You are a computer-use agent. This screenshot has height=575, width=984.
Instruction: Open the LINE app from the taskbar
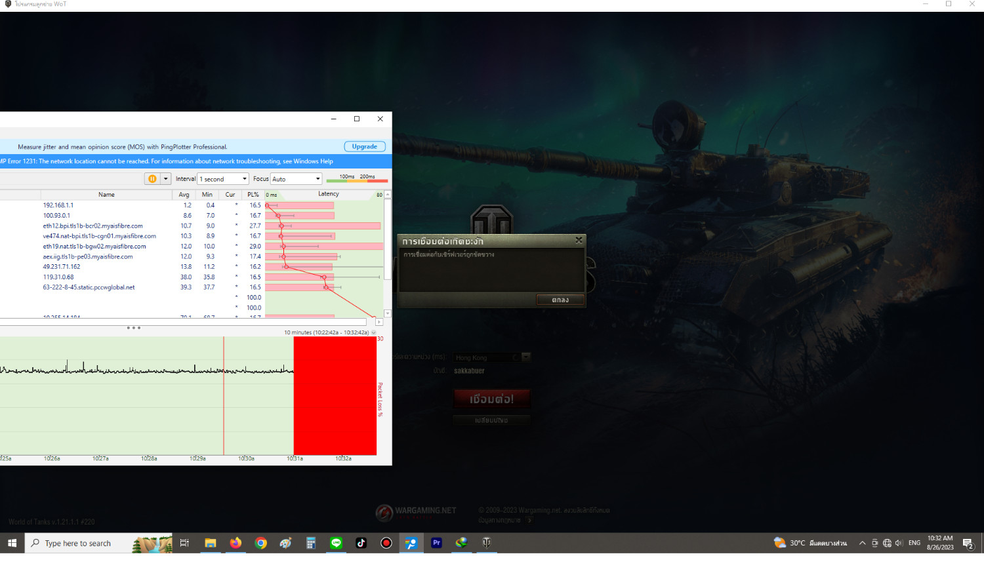tap(336, 543)
